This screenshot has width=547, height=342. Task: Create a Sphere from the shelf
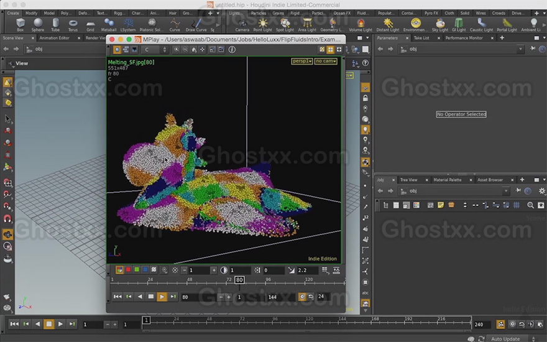(38, 24)
